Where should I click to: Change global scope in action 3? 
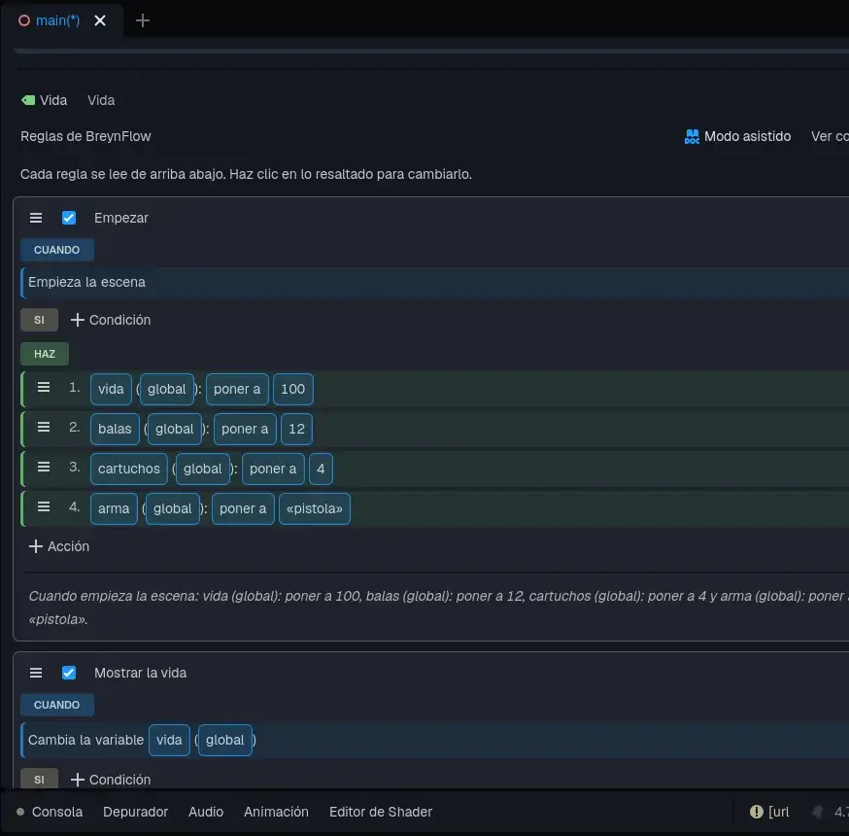(202, 469)
